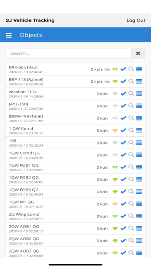This screenshot has width=151, height=268.
Task: Select the 1QW FOB1 QG object name
Action: [24, 165]
